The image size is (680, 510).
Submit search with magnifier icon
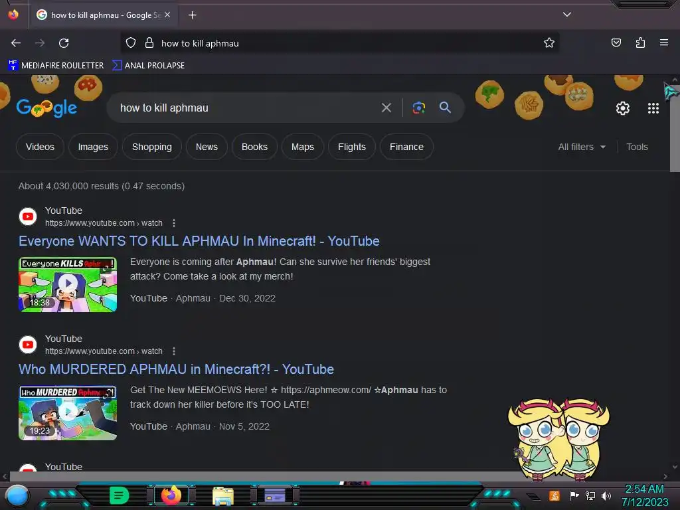point(445,108)
